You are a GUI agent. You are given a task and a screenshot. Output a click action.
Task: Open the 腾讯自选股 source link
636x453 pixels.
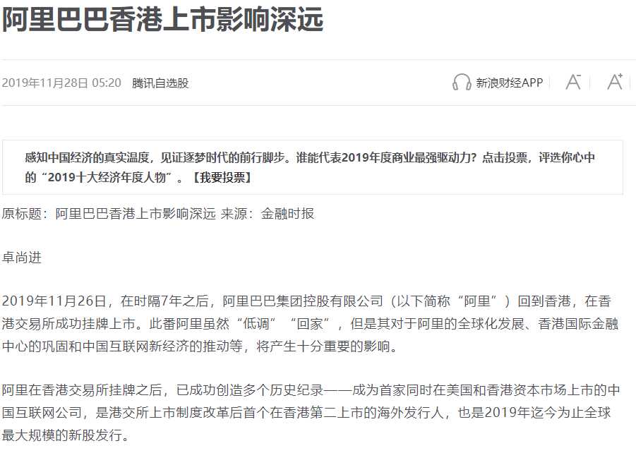point(160,83)
